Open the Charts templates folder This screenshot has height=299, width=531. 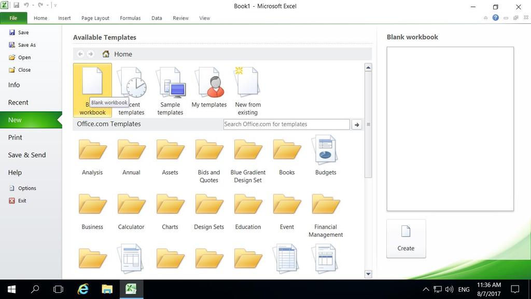tap(170, 212)
